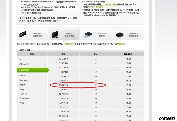Select the supported 3D HDTV tab
Image resolution: width=177 pixels, height=121 pixels.
click(64, 35)
